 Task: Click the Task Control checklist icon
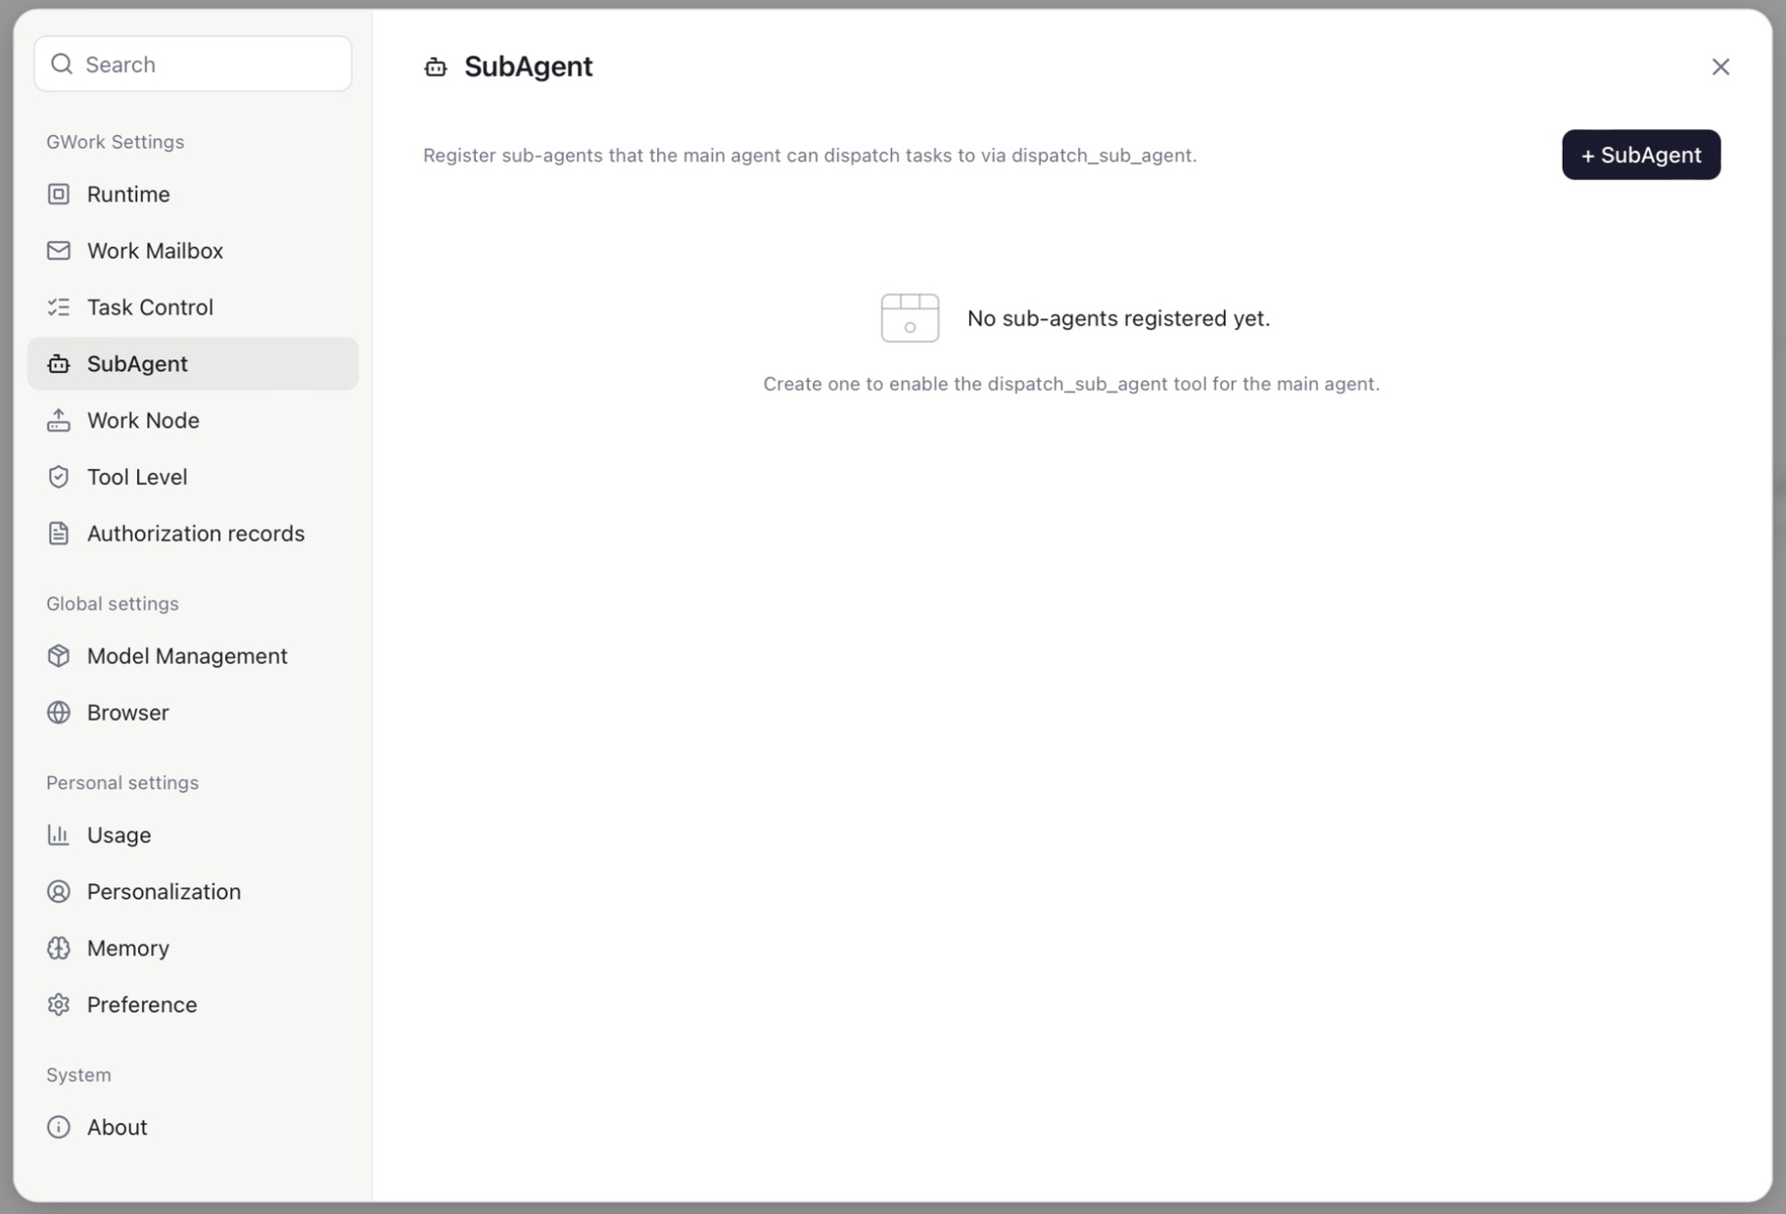[59, 307]
